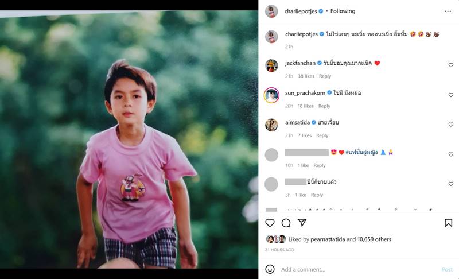Save post with bookmark icon
Screen dimensions: 459x279
(448, 223)
